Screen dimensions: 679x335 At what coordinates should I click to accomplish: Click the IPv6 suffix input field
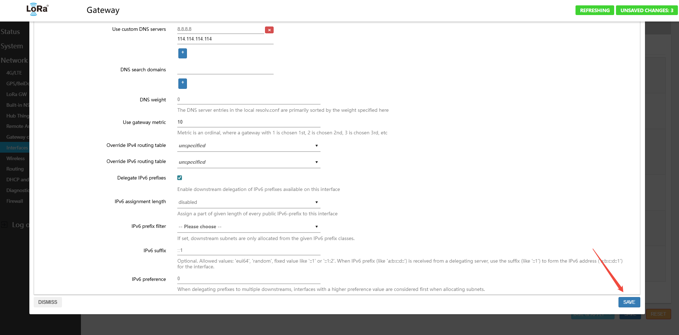249,250
